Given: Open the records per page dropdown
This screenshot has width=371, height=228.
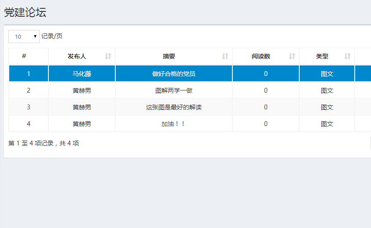Looking at the screenshot, I should pos(24,36).
